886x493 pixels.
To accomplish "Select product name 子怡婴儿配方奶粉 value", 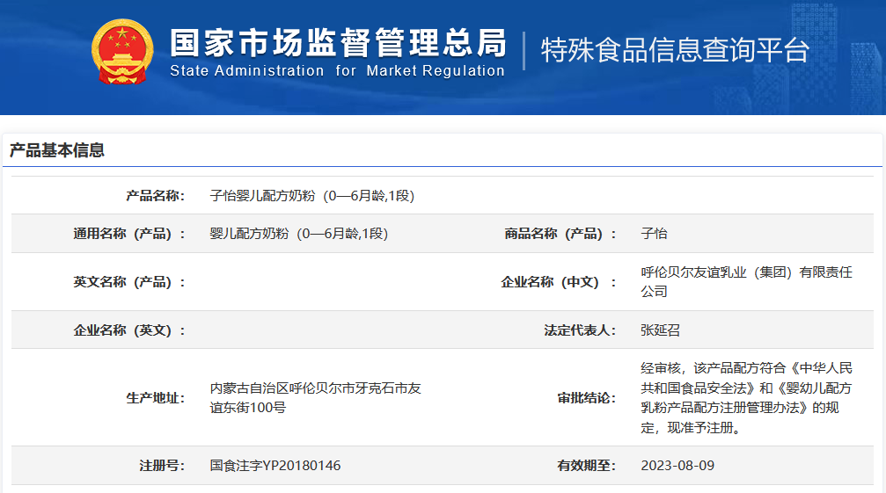I will point(312,196).
